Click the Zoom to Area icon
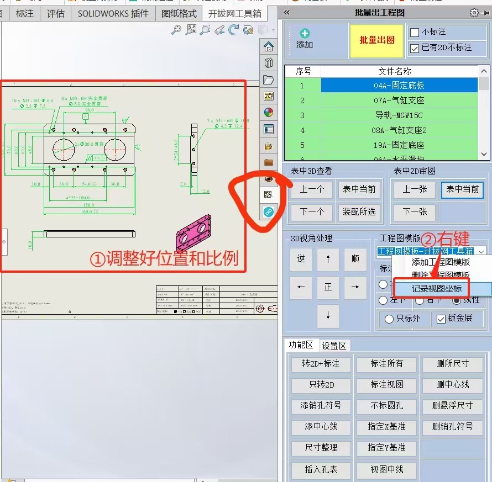Screen dimensions: 492x482 pos(191,30)
